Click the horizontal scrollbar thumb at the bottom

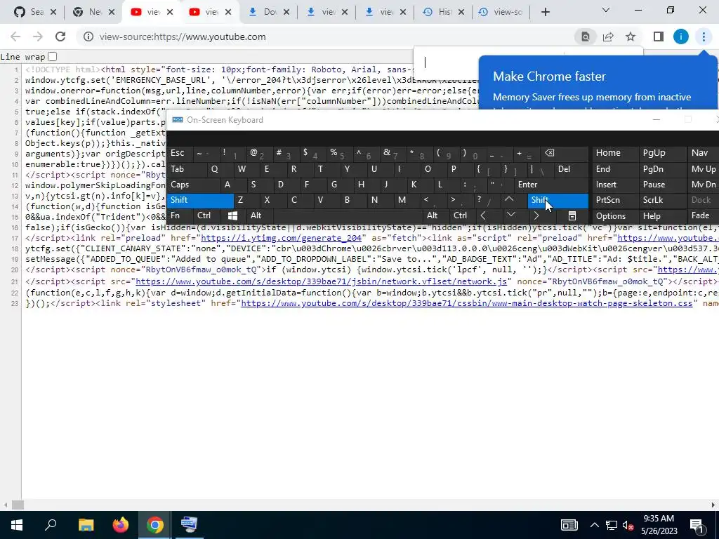pos(18,505)
